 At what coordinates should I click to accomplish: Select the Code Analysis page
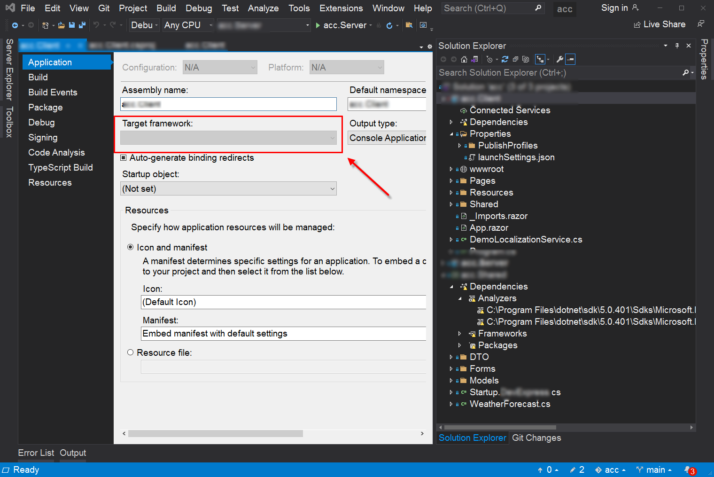pos(56,152)
